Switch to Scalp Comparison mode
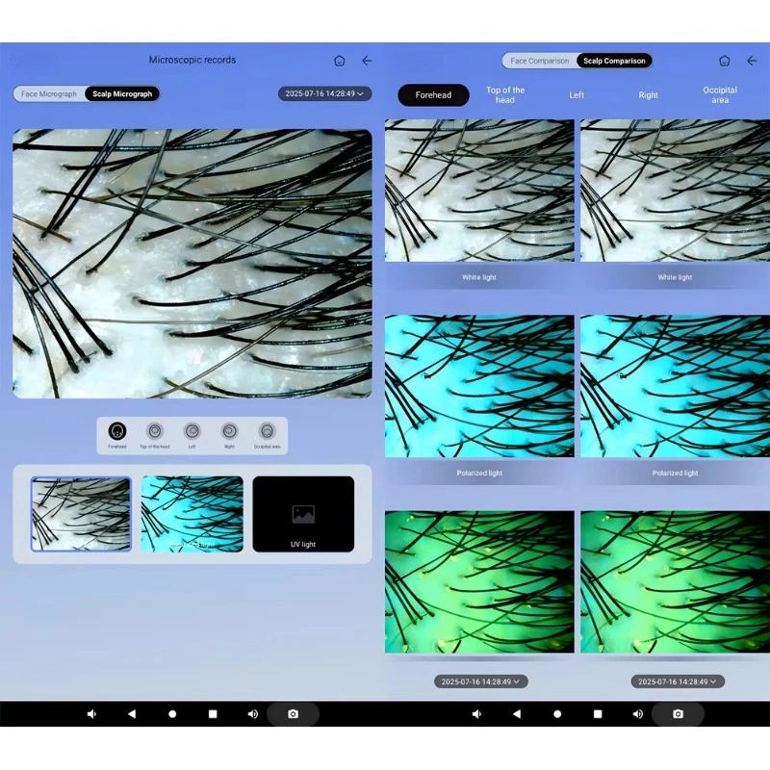The height and width of the screenshot is (770, 770). (614, 61)
